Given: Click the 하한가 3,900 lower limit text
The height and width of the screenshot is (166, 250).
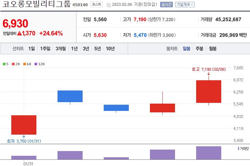Looking at the screenshot, I should pos(162,35).
